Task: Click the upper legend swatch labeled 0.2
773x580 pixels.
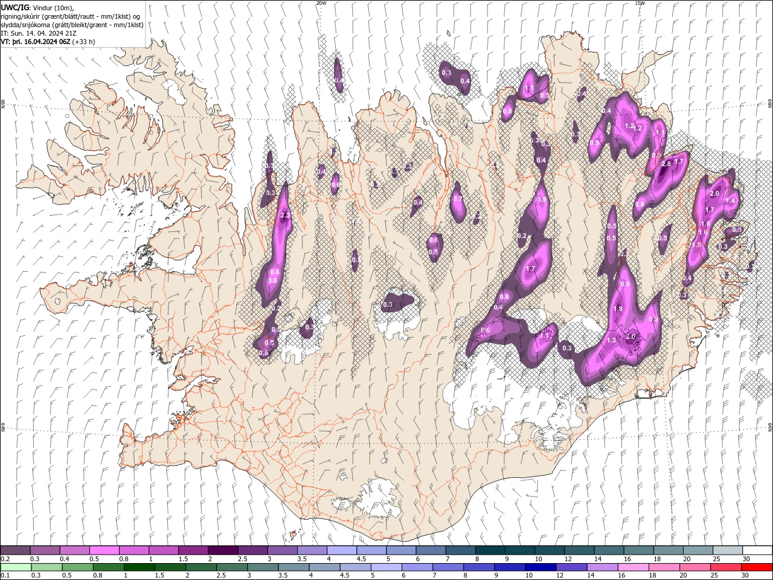Action: click(15, 550)
